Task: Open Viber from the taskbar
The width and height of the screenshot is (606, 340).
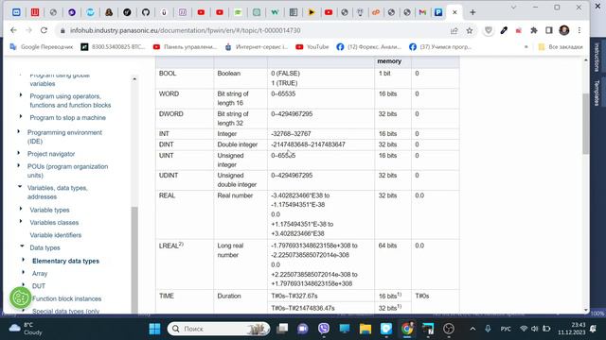Action: (x=324, y=329)
